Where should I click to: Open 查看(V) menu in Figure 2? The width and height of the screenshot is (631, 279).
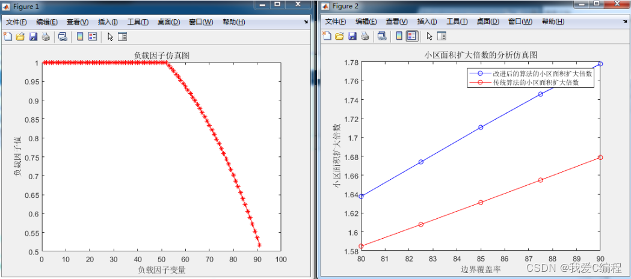[397, 22]
